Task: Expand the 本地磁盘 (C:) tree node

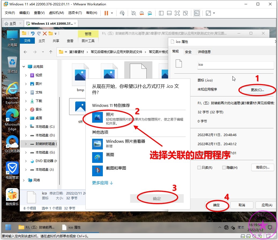Action: pyautogui.click(x=26, y=127)
